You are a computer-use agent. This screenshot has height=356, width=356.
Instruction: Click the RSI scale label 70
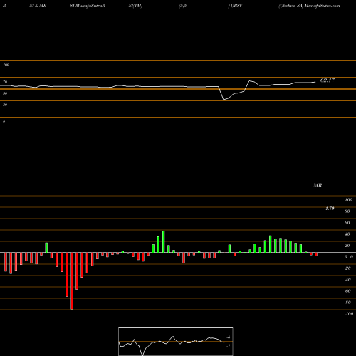[5, 82]
